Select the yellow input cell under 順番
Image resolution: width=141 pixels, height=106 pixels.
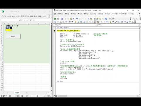(x=9, y=30)
